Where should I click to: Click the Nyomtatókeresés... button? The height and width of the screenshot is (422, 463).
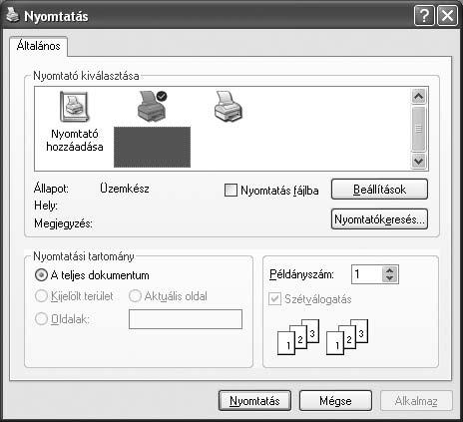(379, 219)
